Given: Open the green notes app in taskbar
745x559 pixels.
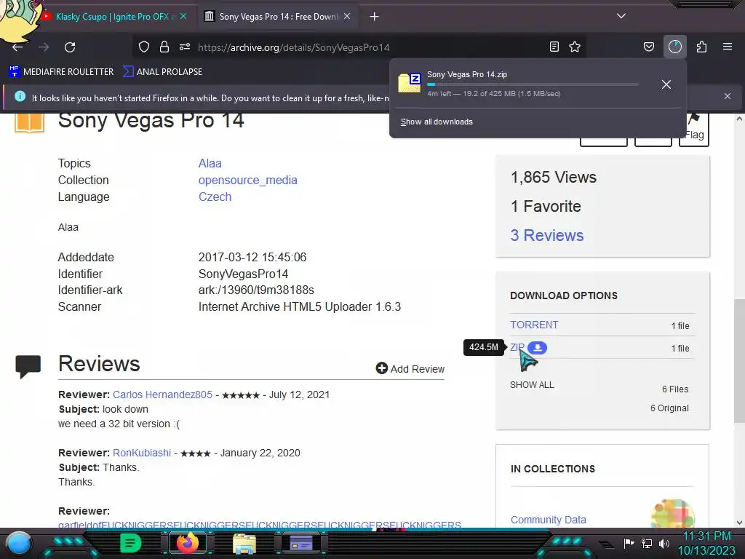Looking at the screenshot, I should coord(131,543).
